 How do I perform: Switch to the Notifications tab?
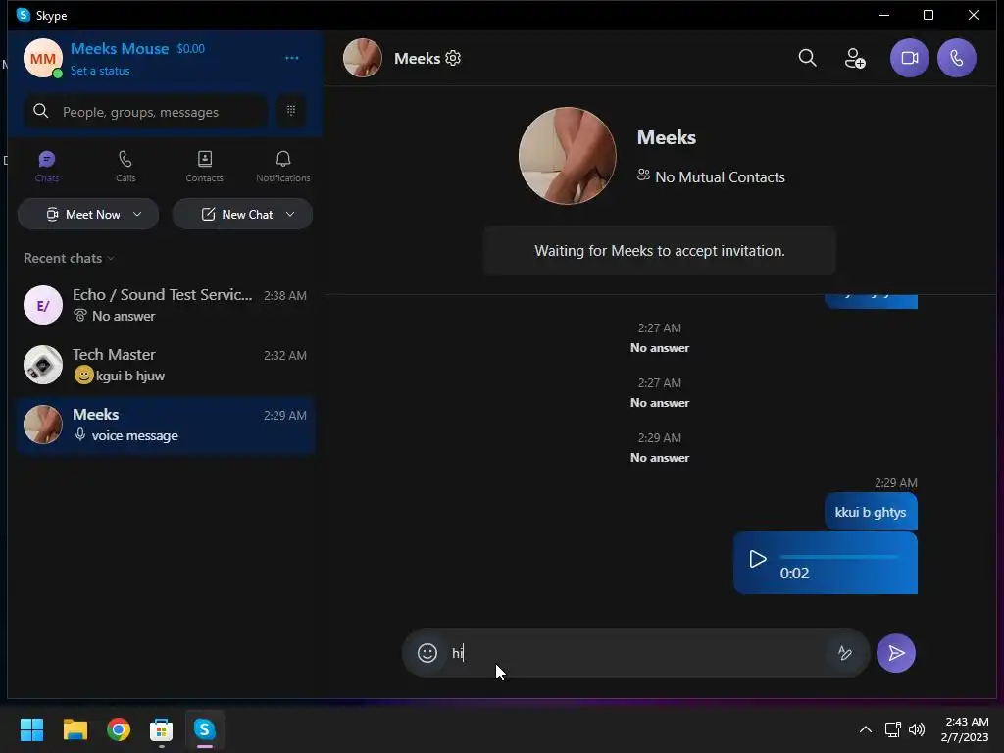click(x=283, y=167)
